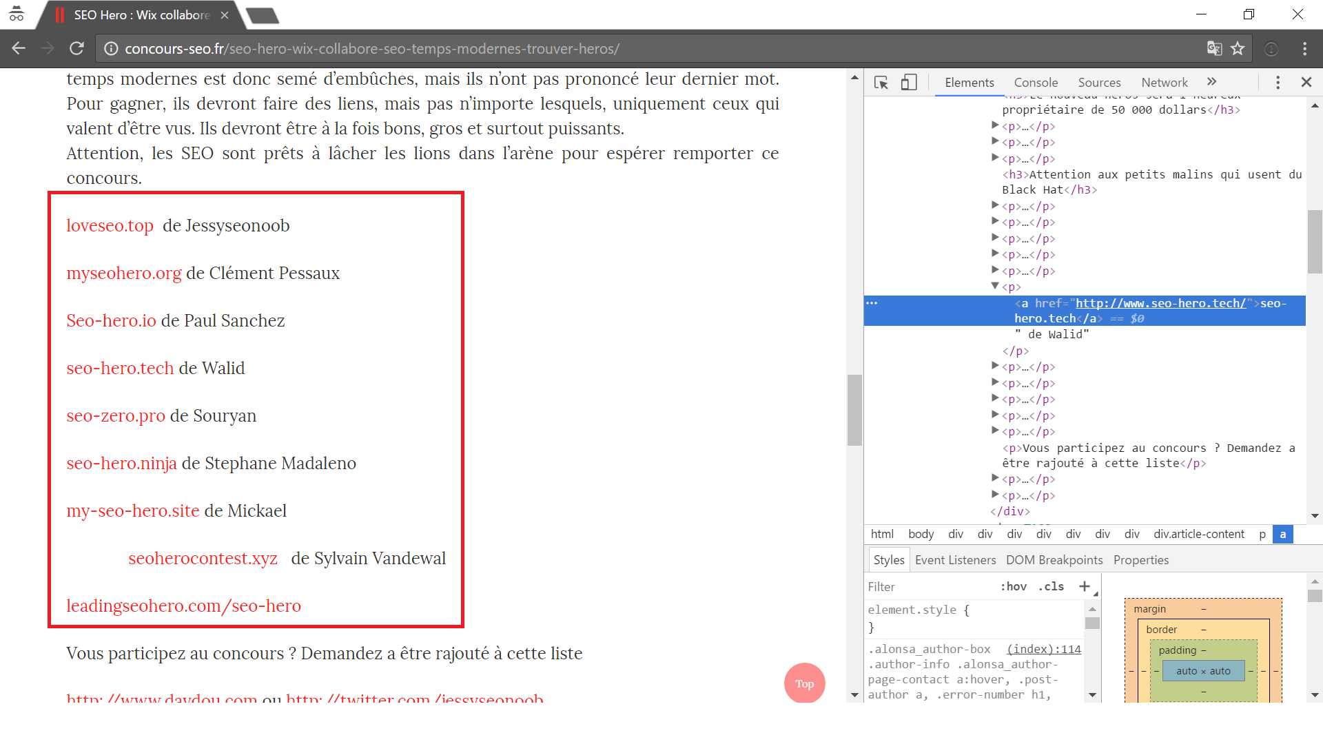This screenshot has width=1323, height=744.
Task: Switch to the Sources tab
Action: [x=1099, y=83]
